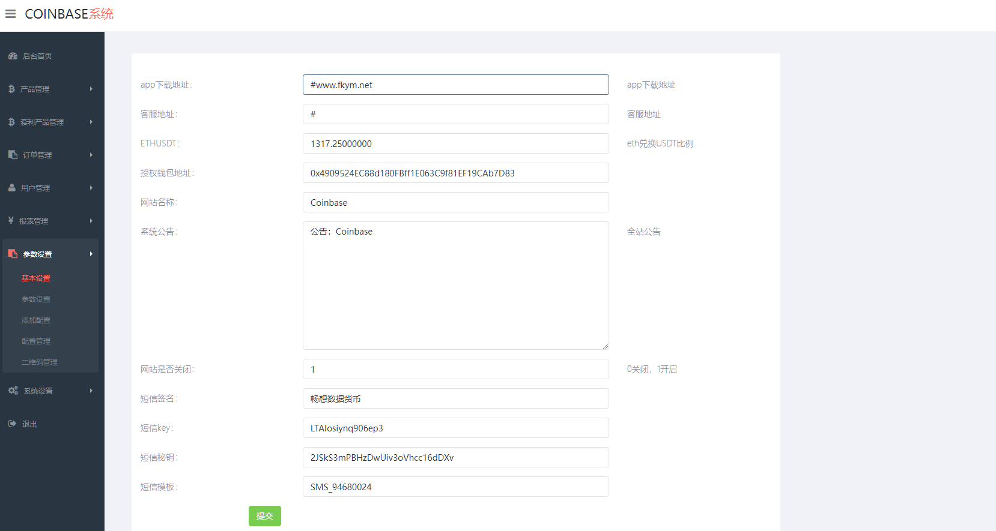Click the '客服地址' hint on right
The height and width of the screenshot is (531, 996).
pyautogui.click(x=644, y=114)
